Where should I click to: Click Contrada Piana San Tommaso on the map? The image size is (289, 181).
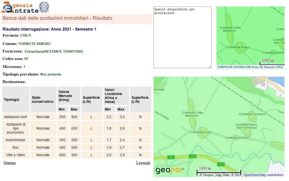click(x=246, y=126)
